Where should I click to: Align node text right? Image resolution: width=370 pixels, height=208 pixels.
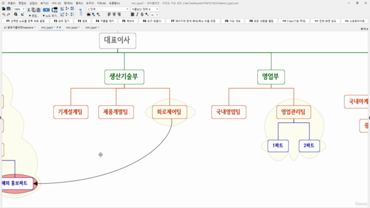tap(119, 14)
